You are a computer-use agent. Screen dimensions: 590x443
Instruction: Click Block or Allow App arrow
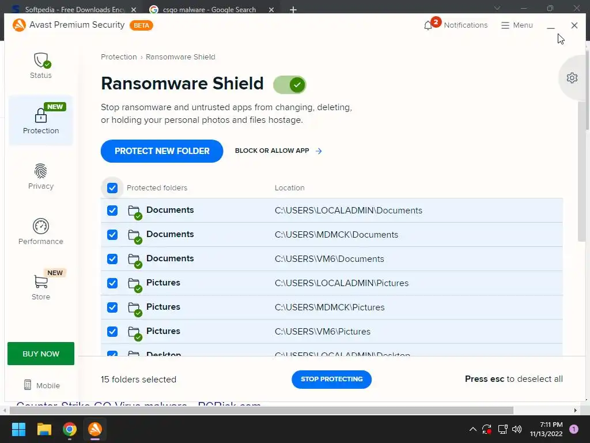click(x=319, y=151)
